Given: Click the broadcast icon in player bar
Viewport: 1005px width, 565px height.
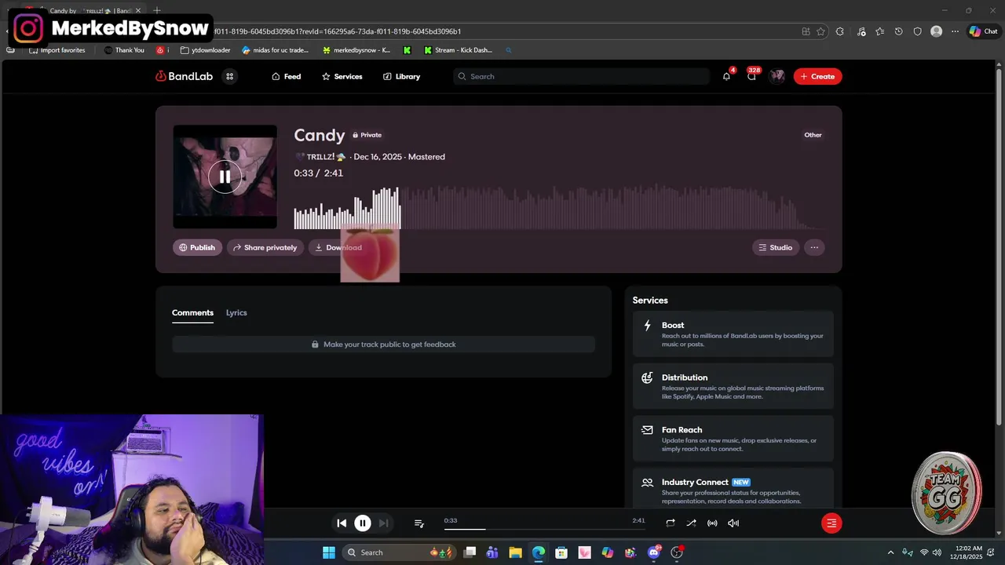Looking at the screenshot, I should pos(712,523).
